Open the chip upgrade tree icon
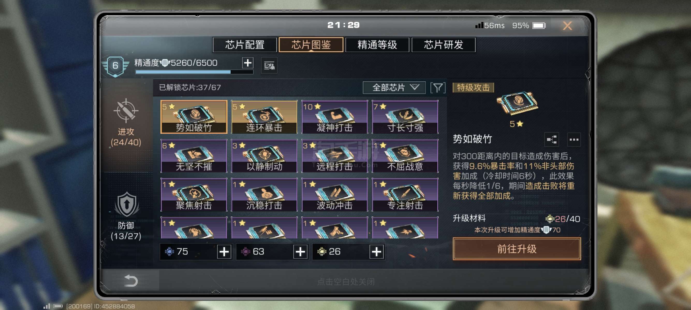 click(x=552, y=139)
